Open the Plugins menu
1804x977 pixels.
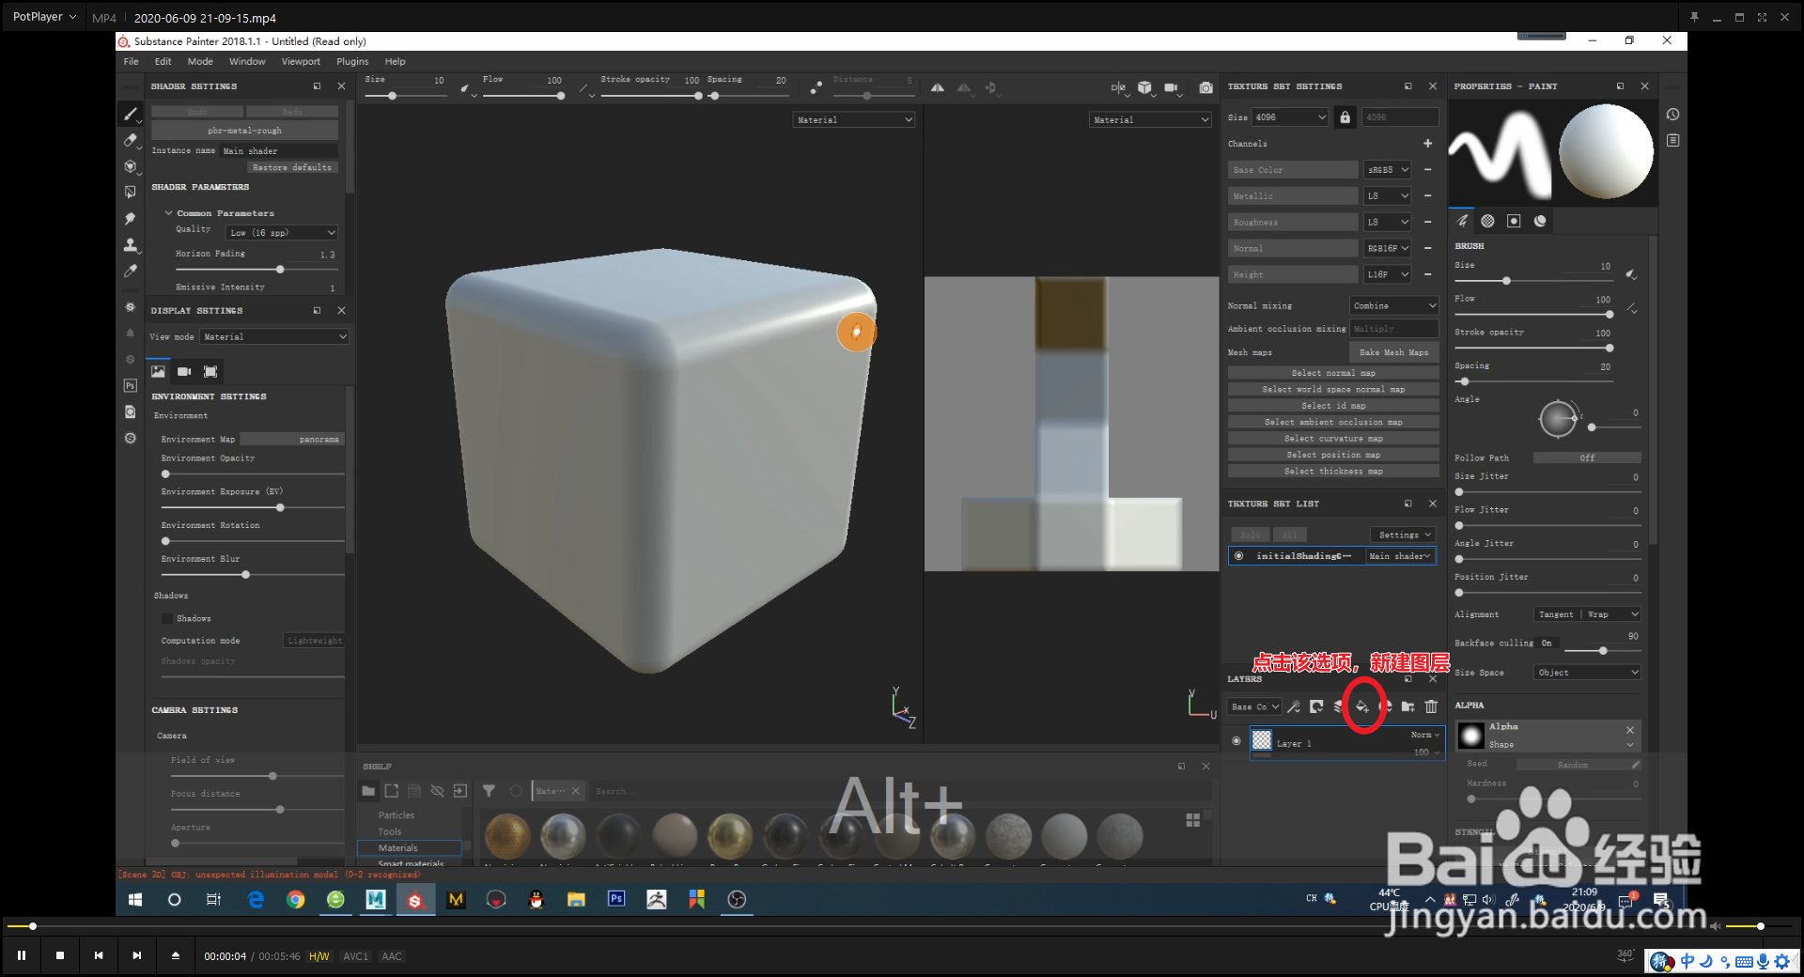(352, 62)
